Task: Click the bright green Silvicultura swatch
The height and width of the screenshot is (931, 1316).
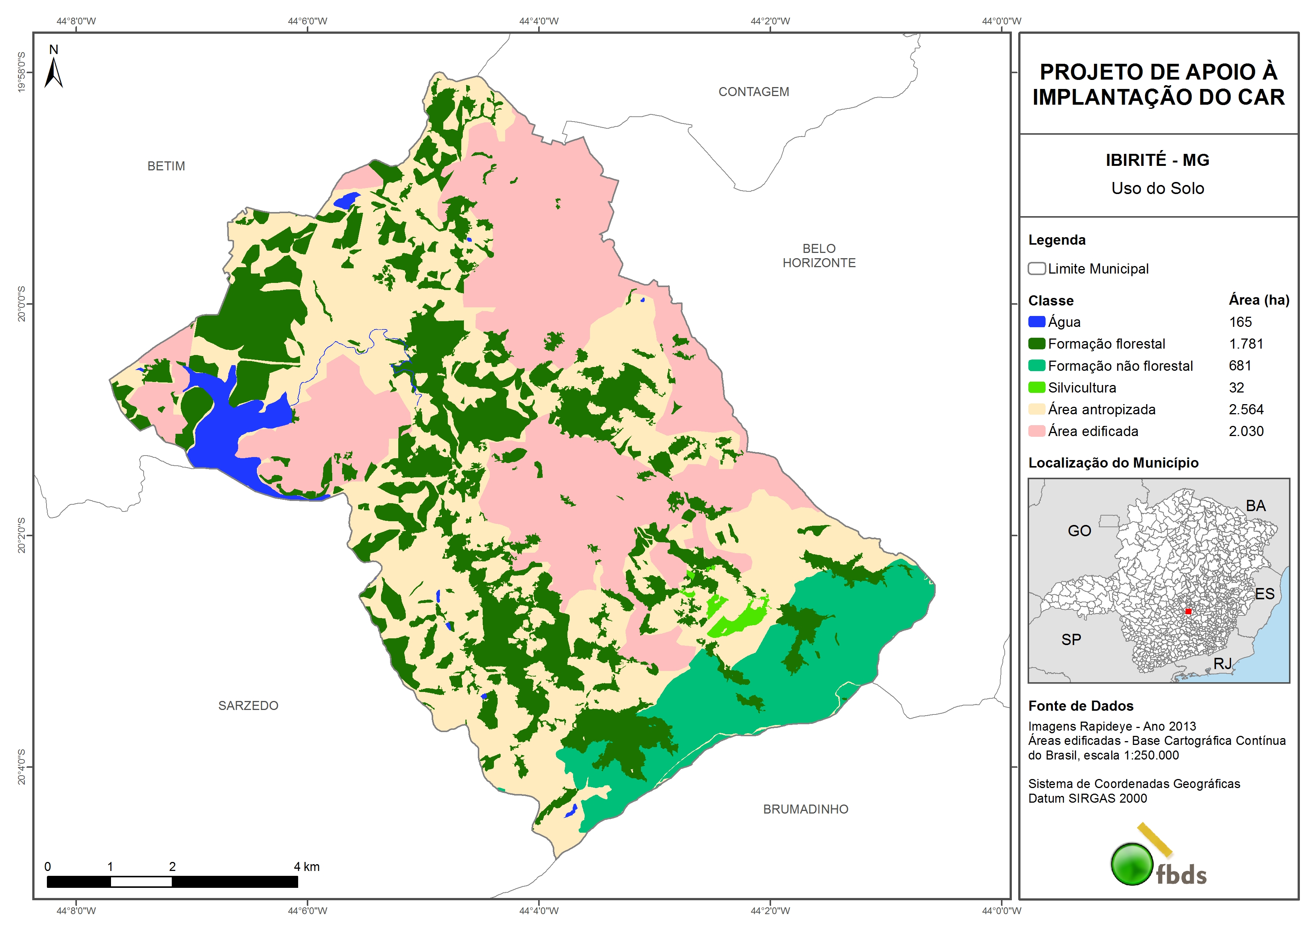Action: [1036, 387]
